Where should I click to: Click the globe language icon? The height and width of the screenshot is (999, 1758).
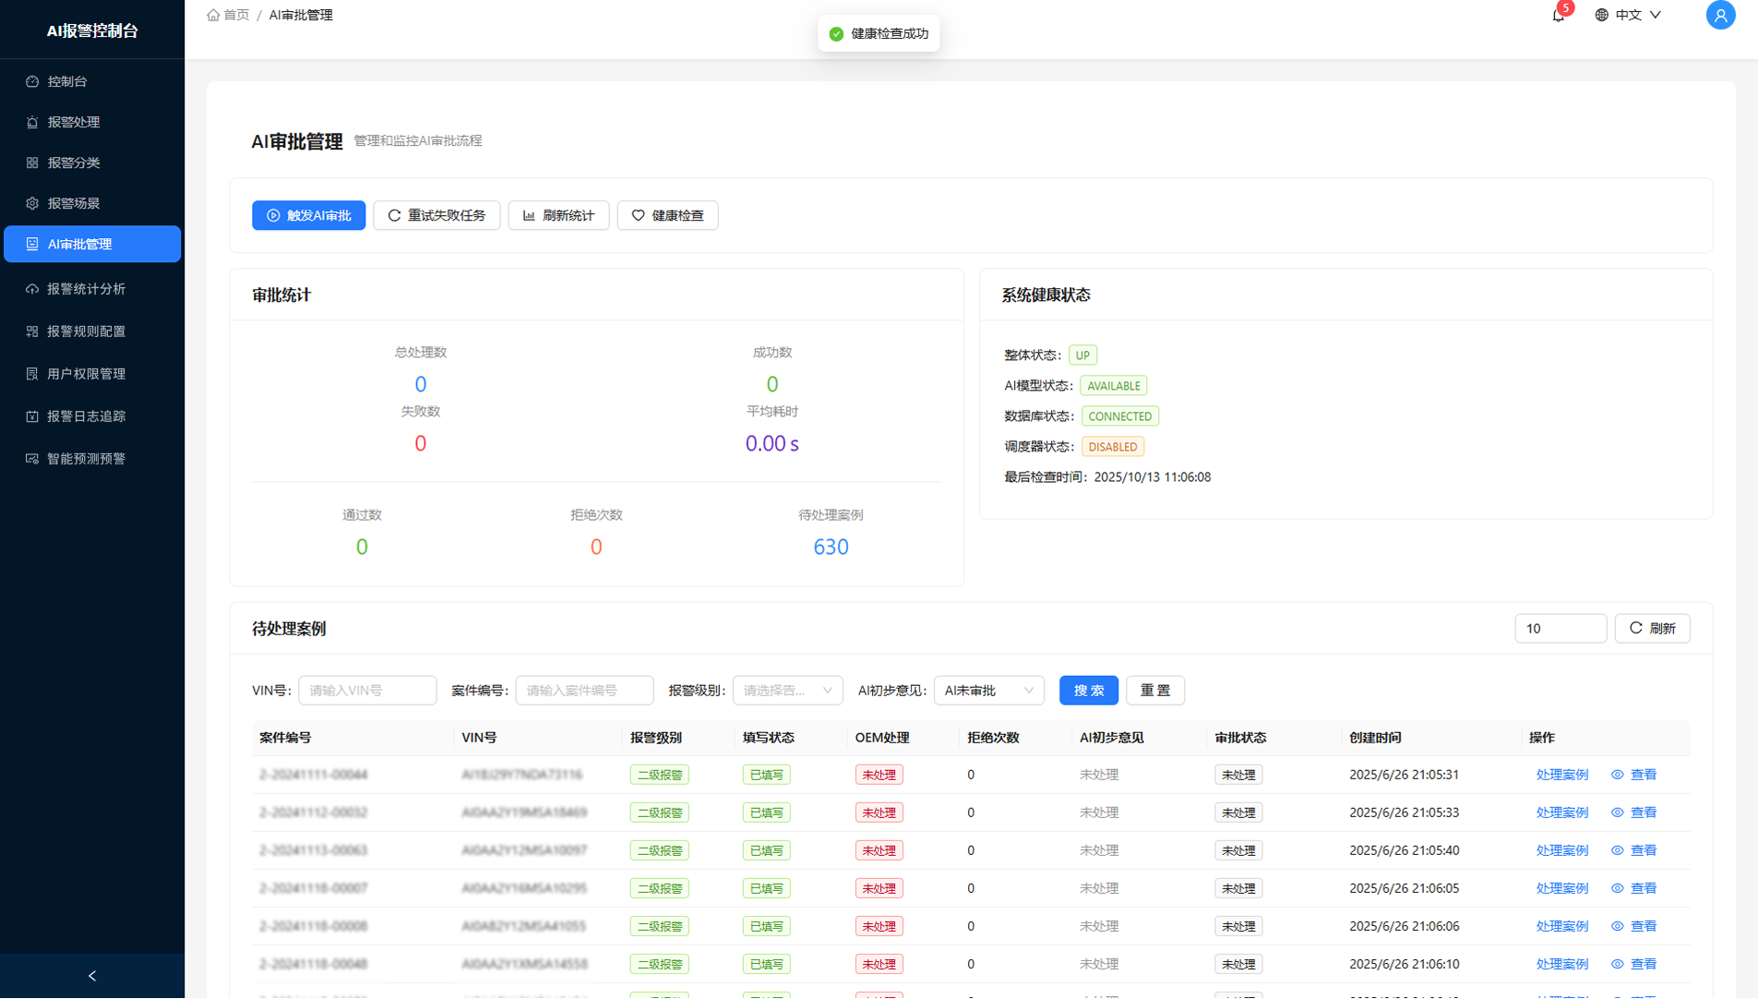1602,15
